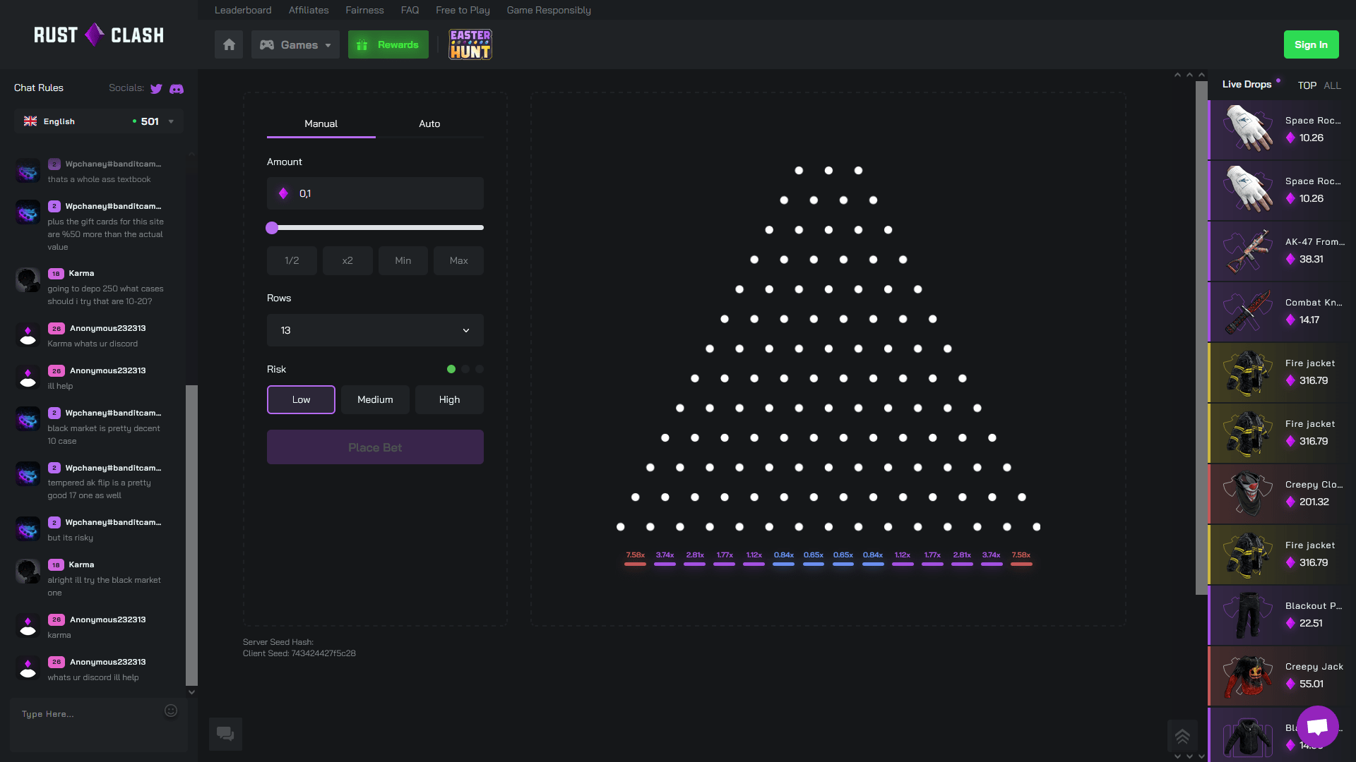1356x762 pixels.
Task: Click the x2 bet multiplier button
Action: [x=347, y=260]
